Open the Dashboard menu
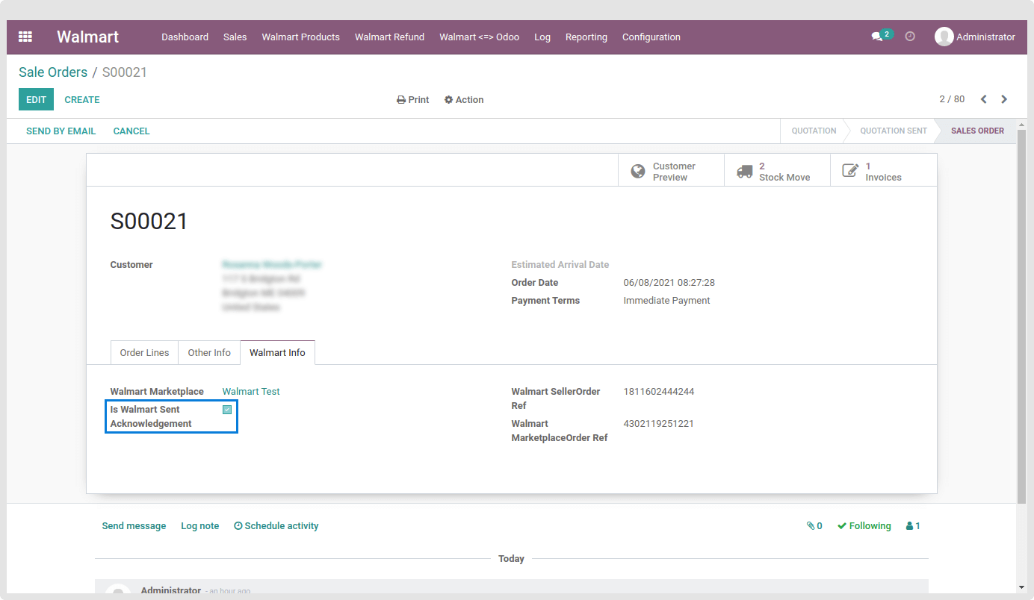1034x600 pixels. coord(185,37)
